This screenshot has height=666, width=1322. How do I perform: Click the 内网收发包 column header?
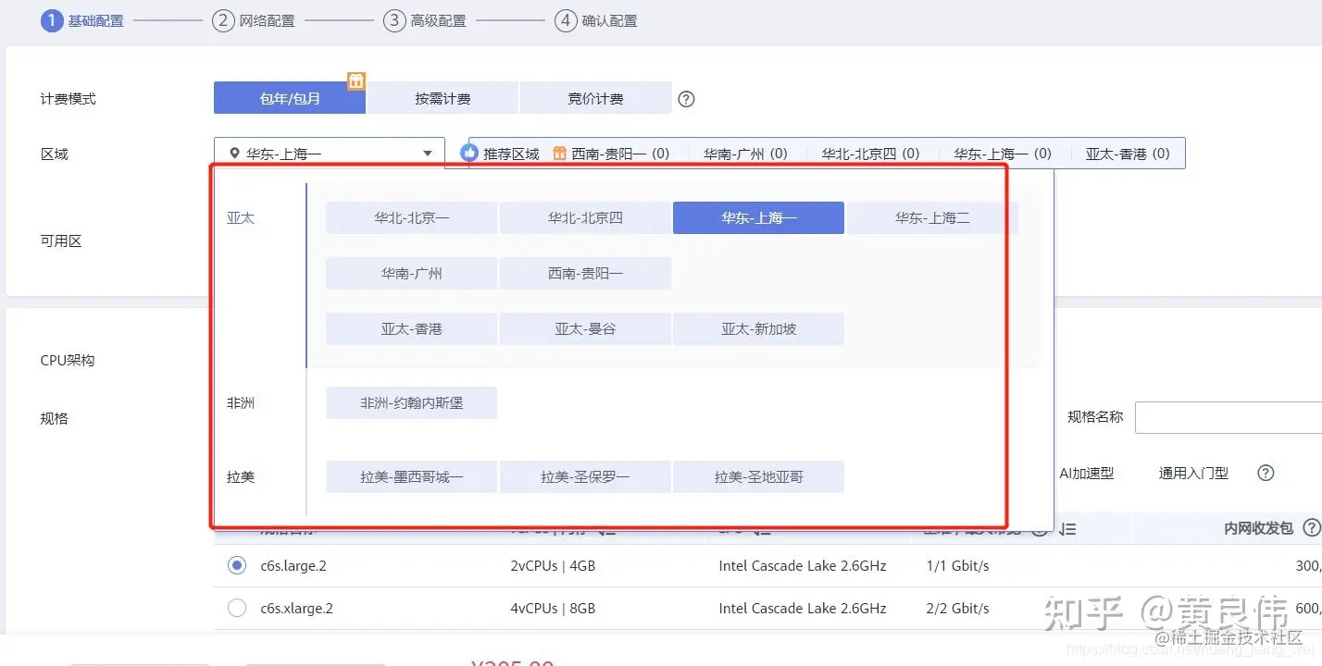point(1258,527)
